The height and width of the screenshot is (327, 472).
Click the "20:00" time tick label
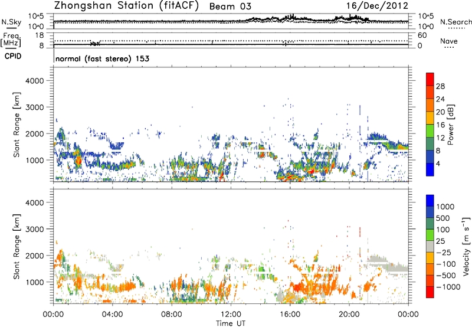tap(349, 315)
